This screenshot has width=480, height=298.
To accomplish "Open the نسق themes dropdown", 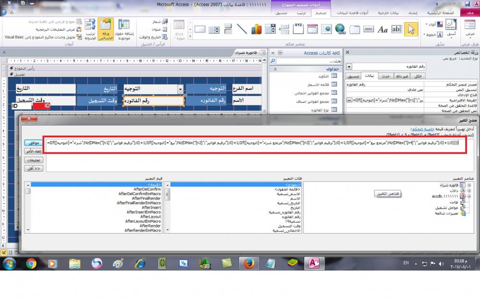I will [x=451, y=29].
